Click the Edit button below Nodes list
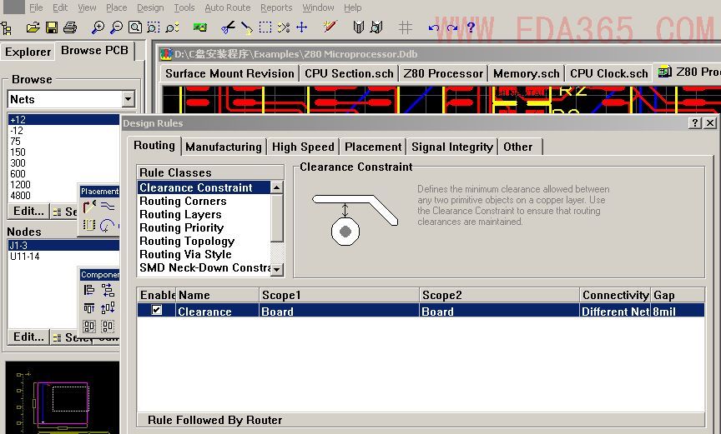The width and height of the screenshot is (721, 434). pos(28,337)
